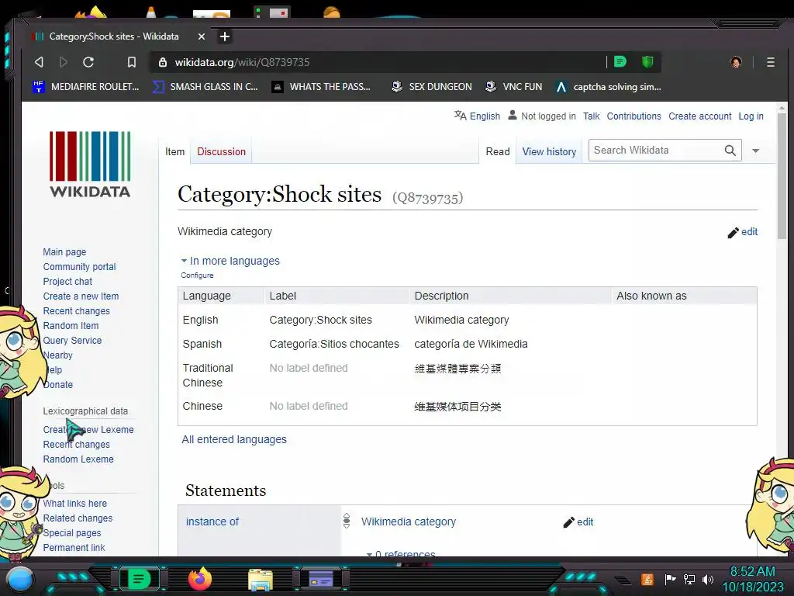Reload the Wikidata page
The image size is (794, 596).
pyautogui.click(x=88, y=62)
